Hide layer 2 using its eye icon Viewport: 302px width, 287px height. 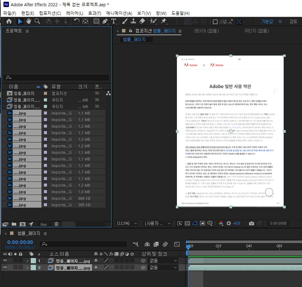[5, 267]
